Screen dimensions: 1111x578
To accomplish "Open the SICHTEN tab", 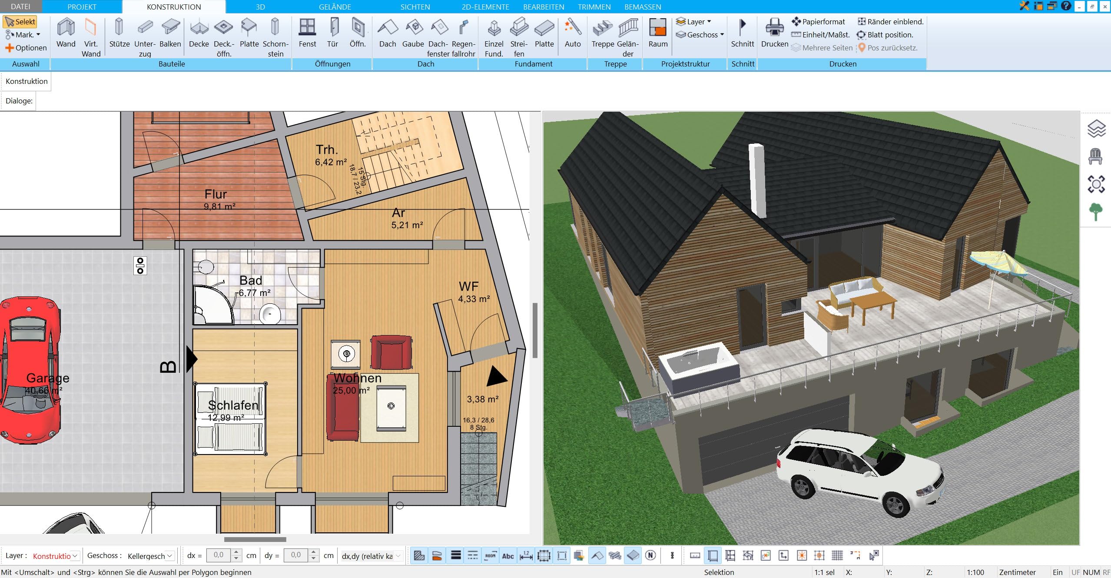I will tap(415, 7).
